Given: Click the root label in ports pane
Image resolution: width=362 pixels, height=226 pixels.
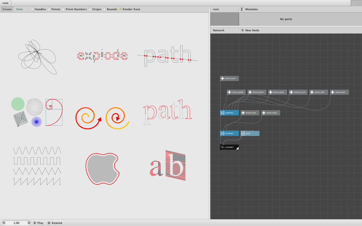Looking at the screenshot, I should point(216,9).
